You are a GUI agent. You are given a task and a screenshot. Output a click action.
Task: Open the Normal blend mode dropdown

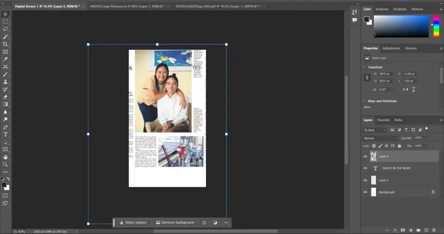pyautogui.click(x=381, y=138)
